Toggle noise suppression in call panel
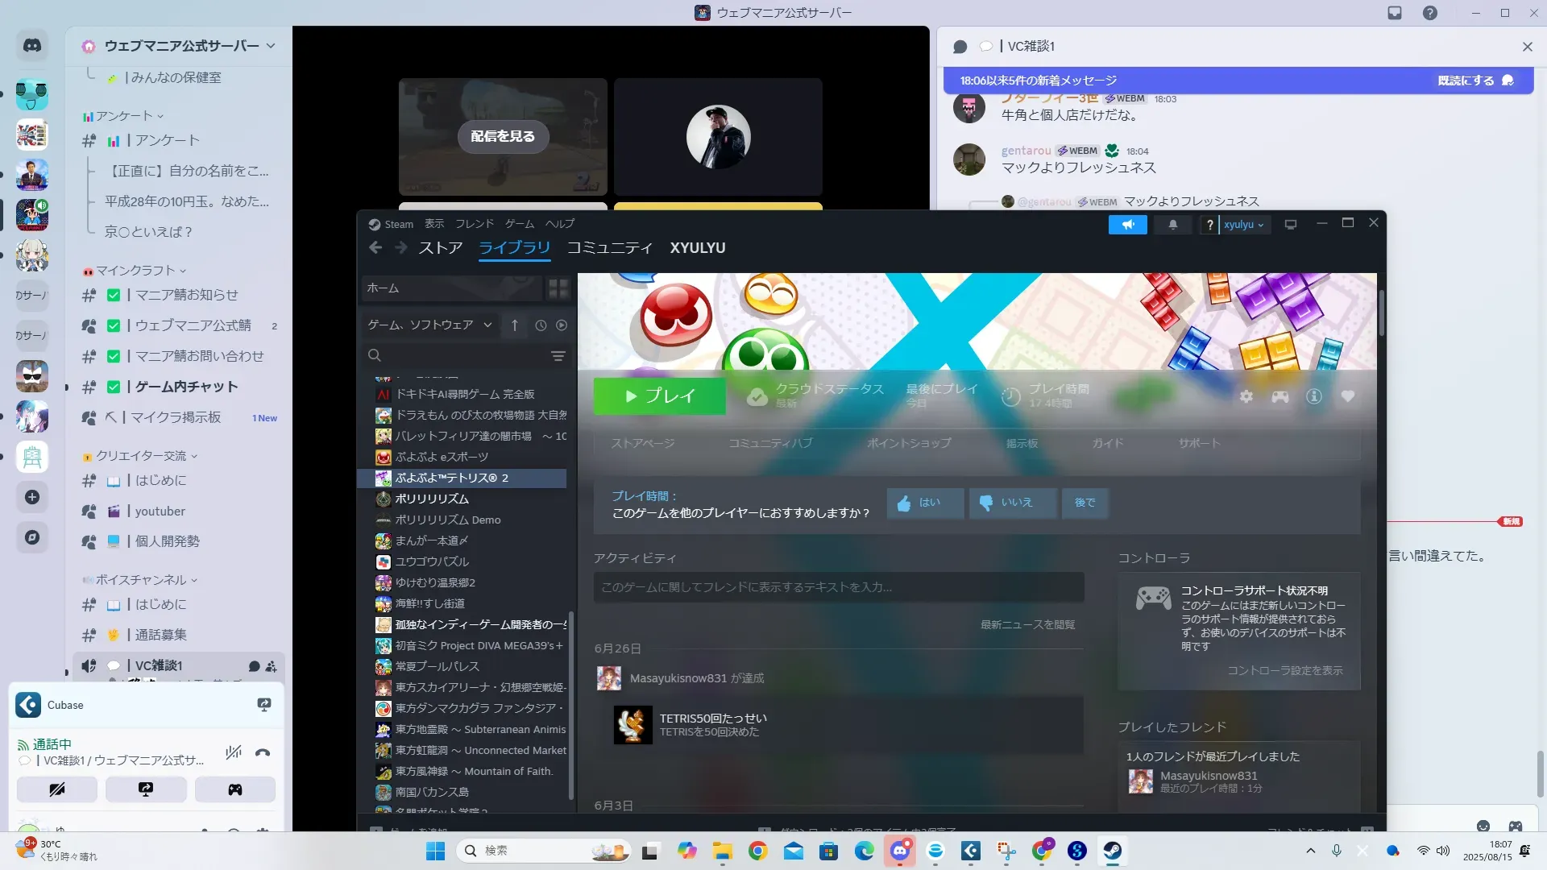1547x870 pixels. [234, 752]
